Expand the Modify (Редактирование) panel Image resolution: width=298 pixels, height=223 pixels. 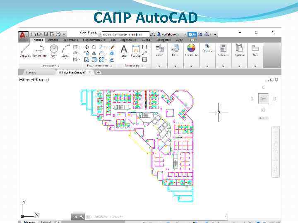pos(99,66)
